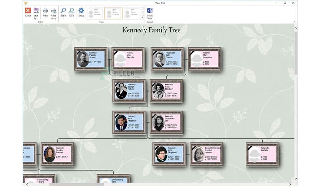Click Carolyn Jeanne Bessette-Kennedy's portrait photo
The width and height of the screenshot is (321, 186).
click(199, 154)
